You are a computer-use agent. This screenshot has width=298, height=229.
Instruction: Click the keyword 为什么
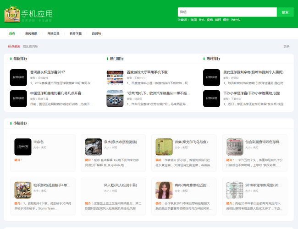tap(236, 20)
